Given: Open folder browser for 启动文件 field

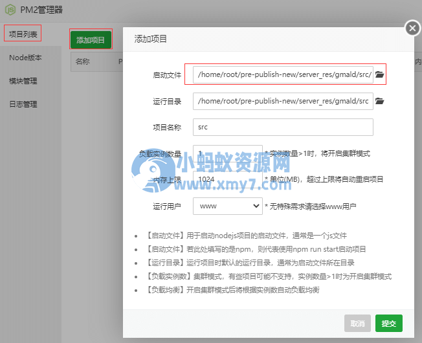Looking at the screenshot, I should click(x=379, y=74).
